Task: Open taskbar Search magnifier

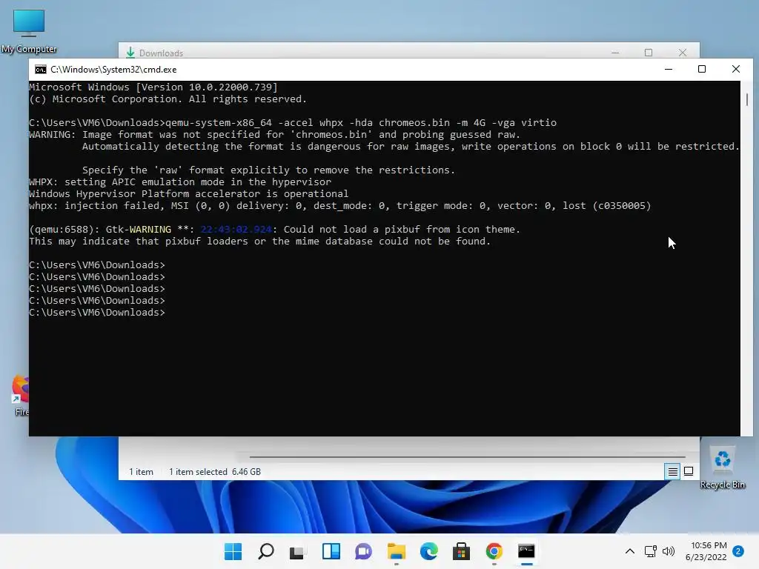Action: pyautogui.click(x=266, y=551)
